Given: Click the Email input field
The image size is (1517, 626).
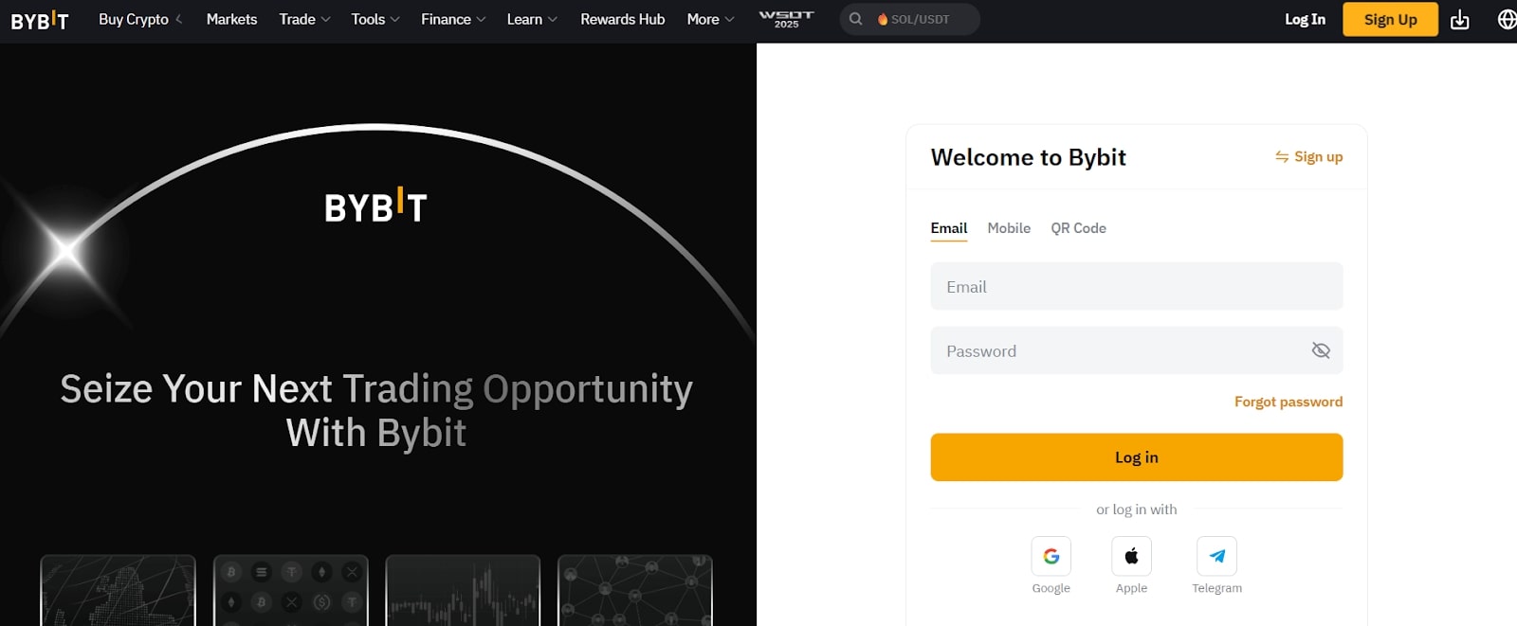Looking at the screenshot, I should pyautogui.click(x=1136, y=287).
